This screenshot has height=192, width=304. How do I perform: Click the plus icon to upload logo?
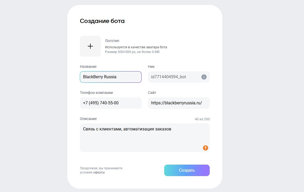[x=90, y=46]
